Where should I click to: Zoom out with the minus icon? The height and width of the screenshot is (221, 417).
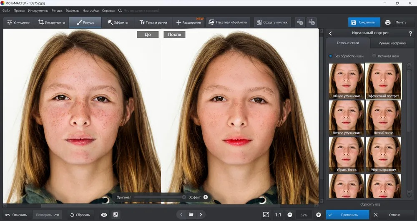click(x=290, y=215)
